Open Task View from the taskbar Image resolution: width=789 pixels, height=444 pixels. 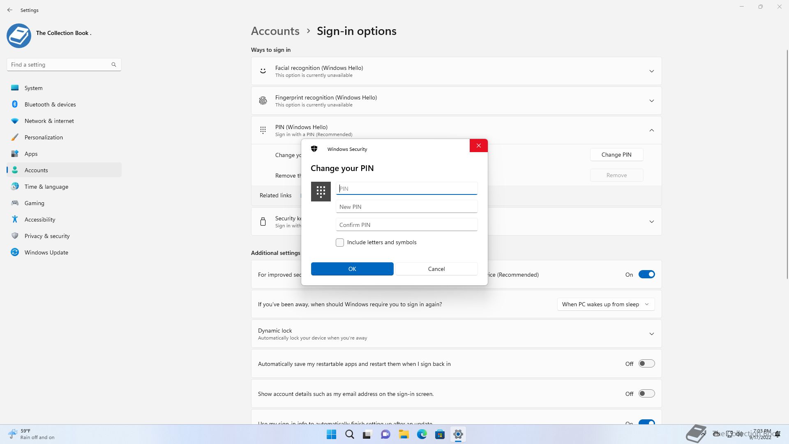[367, 434]
